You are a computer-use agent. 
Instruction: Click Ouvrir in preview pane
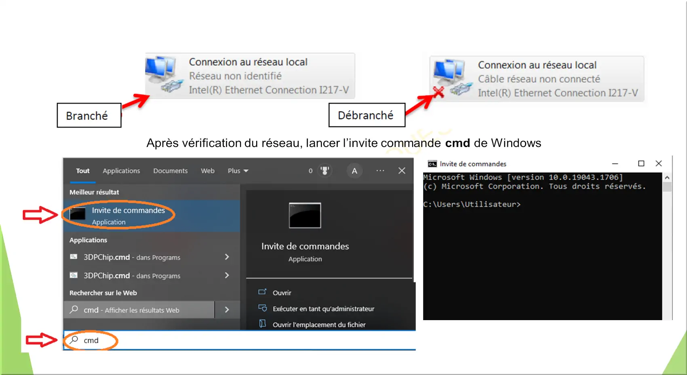coord(282,293)
